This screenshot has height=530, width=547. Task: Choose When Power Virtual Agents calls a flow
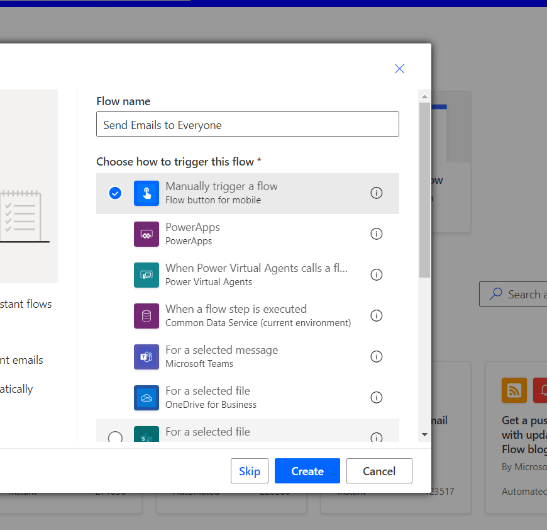[x=248, y=275]
